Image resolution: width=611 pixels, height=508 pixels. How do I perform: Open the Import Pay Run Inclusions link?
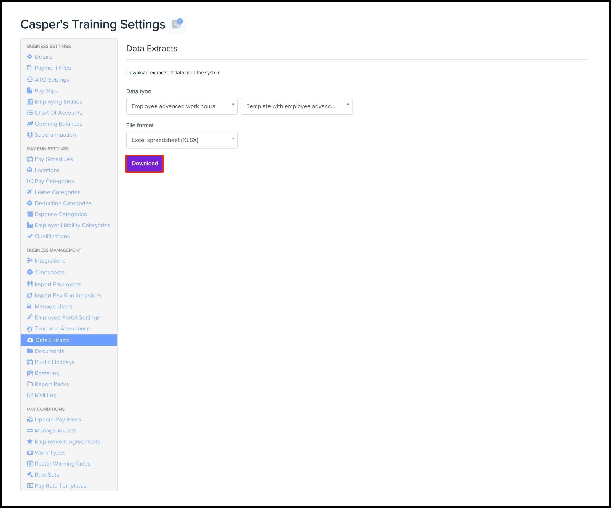[68, 295]
